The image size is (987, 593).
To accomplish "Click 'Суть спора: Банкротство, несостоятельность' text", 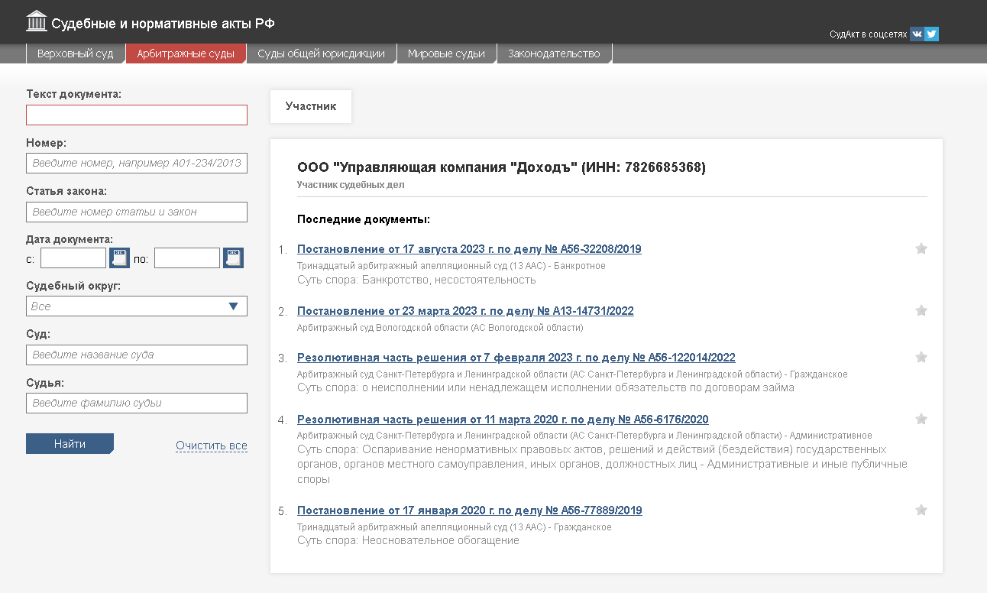I will coord(416,280).
